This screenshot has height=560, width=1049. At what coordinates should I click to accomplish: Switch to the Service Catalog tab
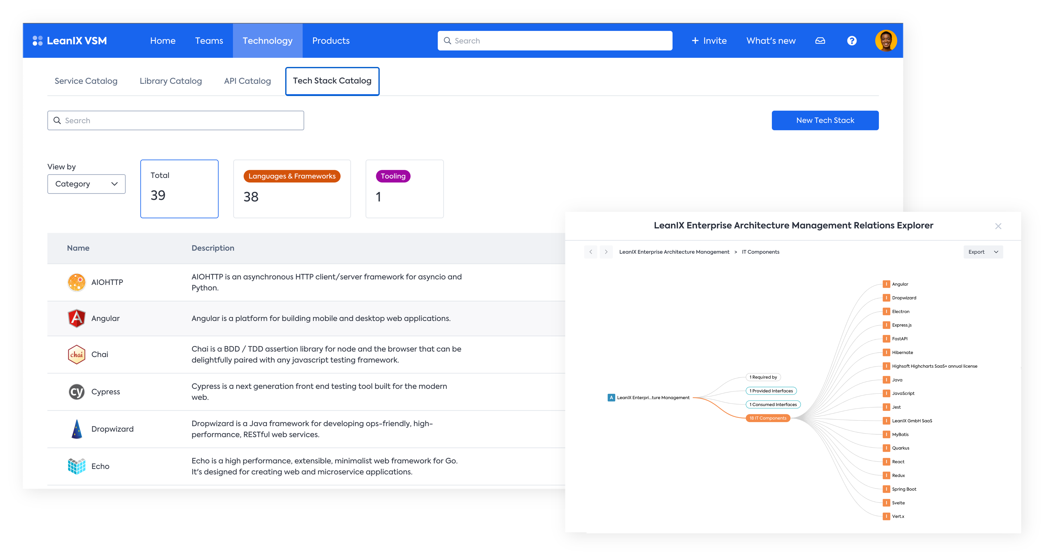(86, 81)
